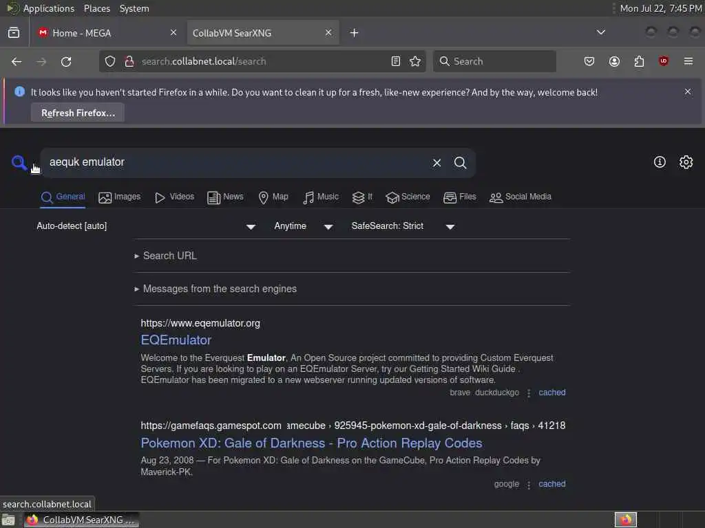Screen dimensions: 705x528
Task: Open more options dots for EQEmulator result
Action: pos(529,393)
